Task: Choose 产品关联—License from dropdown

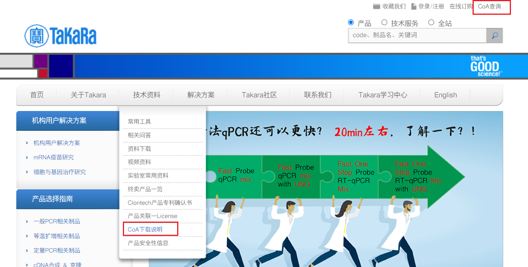Action: coord(152,216)
